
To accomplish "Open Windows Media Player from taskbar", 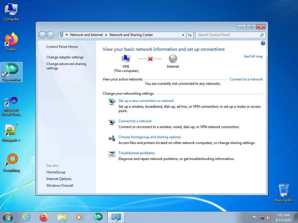I will click(x=79, y=217).
